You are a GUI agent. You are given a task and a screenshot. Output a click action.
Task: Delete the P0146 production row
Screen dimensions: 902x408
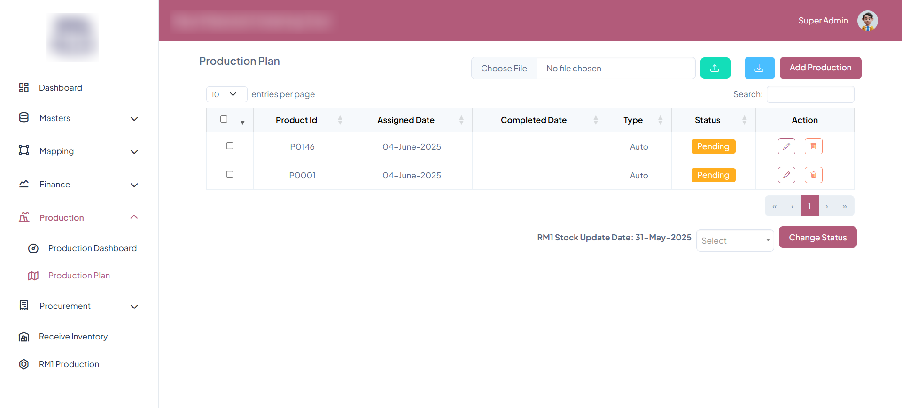coord(814,146)
